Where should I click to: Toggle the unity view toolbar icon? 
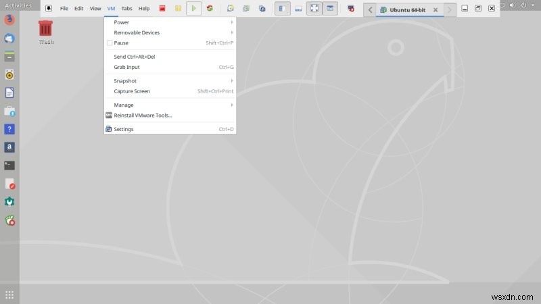coord(330,8)
